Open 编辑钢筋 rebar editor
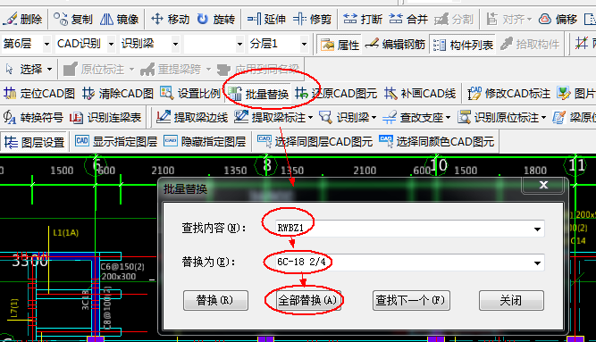This screenshot has width=596, height=342. pos(395,45)
